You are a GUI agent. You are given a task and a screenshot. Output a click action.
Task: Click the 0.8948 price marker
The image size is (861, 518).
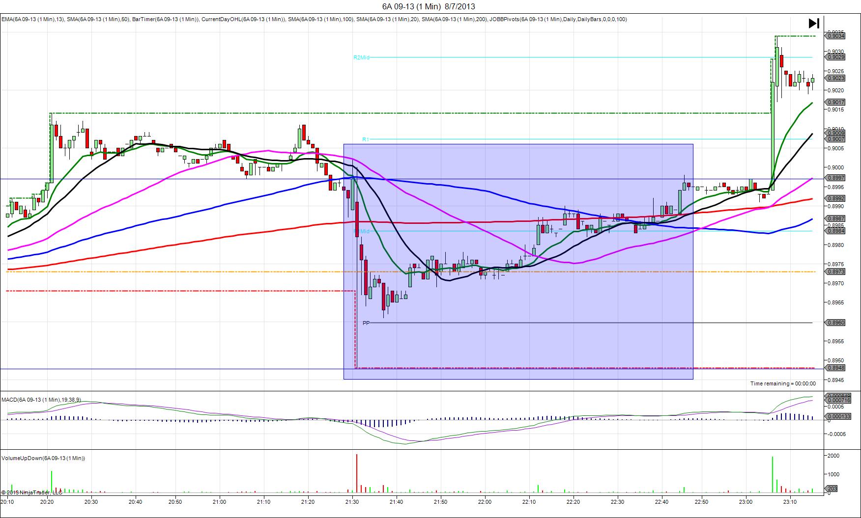coord(835,368)
